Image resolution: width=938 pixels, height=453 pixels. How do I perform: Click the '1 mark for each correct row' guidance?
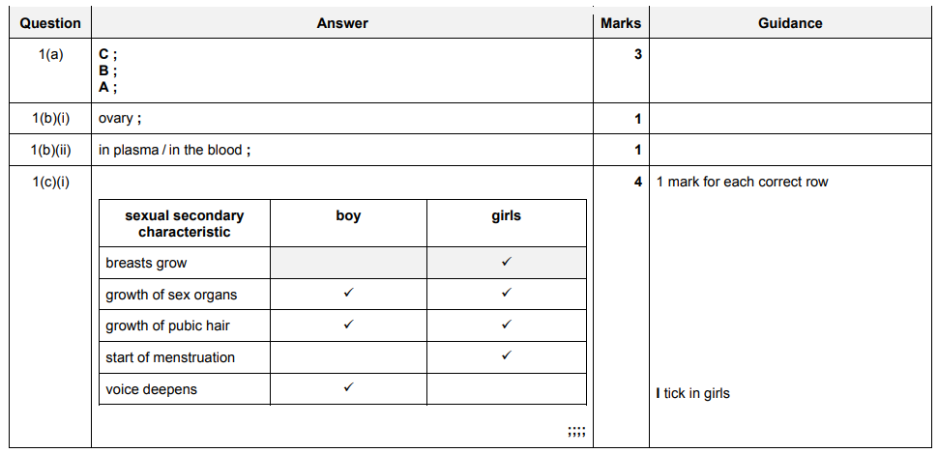(x=742, y=182)
